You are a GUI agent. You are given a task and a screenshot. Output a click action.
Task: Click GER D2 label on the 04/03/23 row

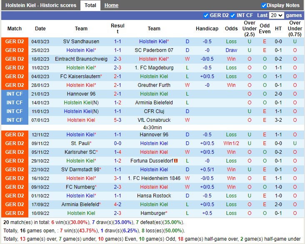[x=15, y=42]
